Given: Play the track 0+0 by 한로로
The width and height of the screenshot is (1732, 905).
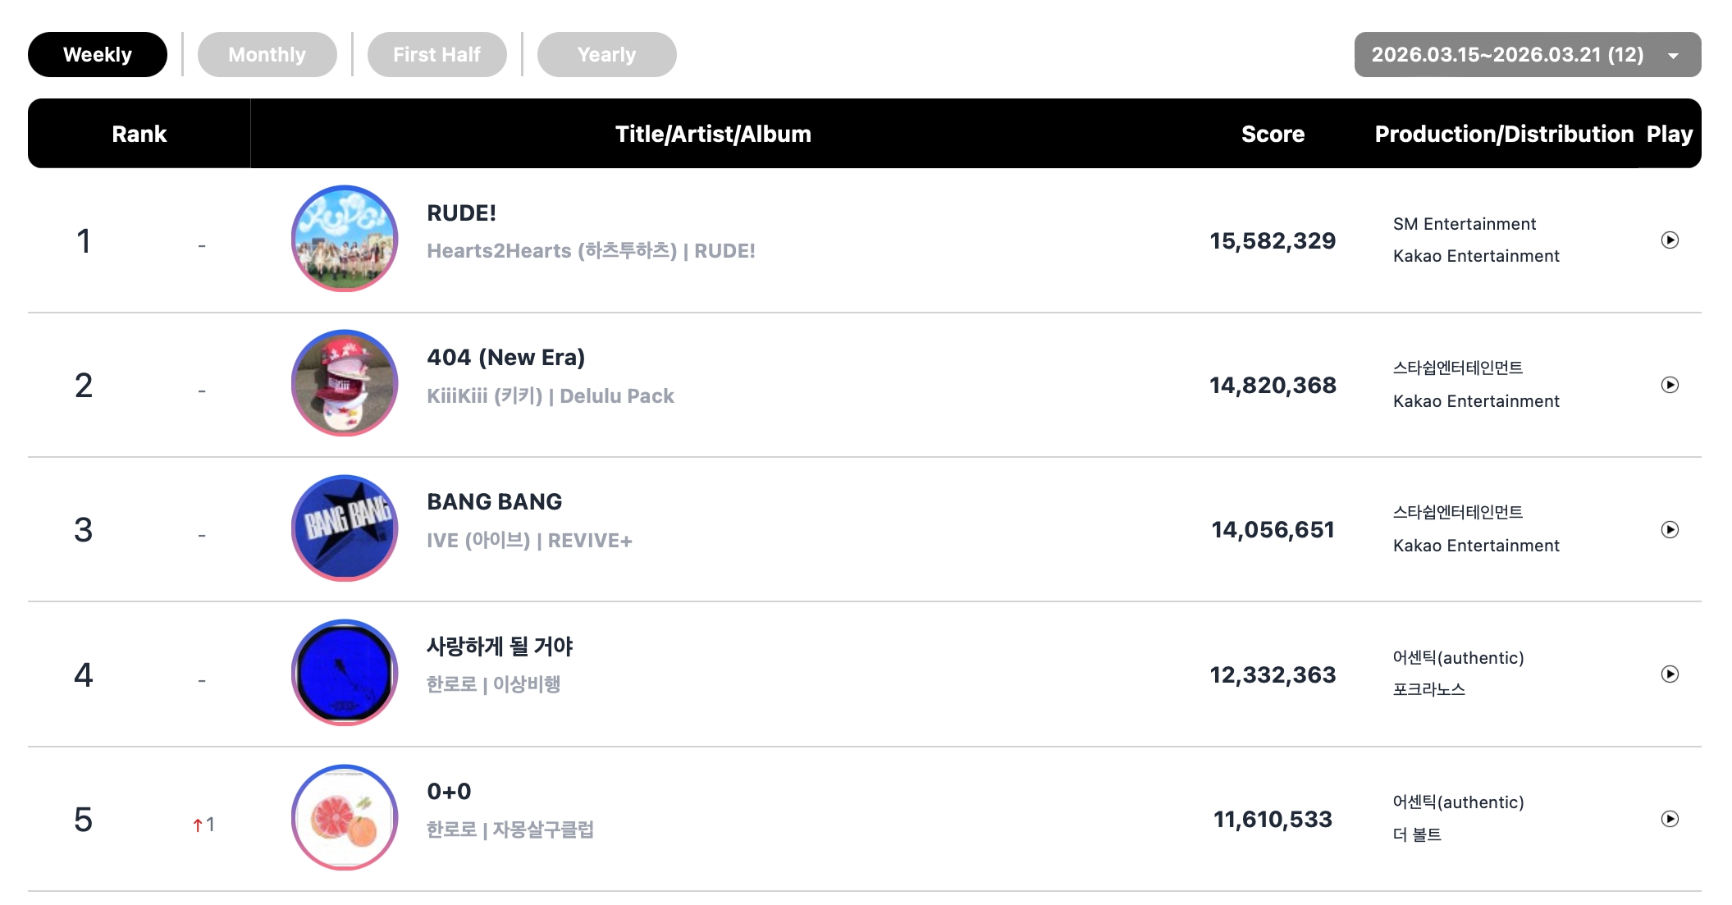Looking at the screenshot, I should point(1669,819).
